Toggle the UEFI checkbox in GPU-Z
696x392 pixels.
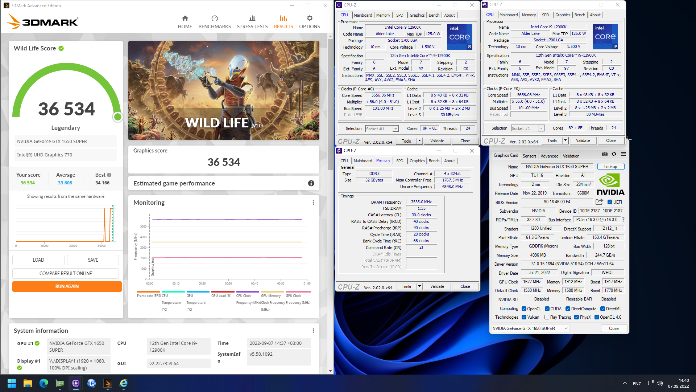pos(610,202)
